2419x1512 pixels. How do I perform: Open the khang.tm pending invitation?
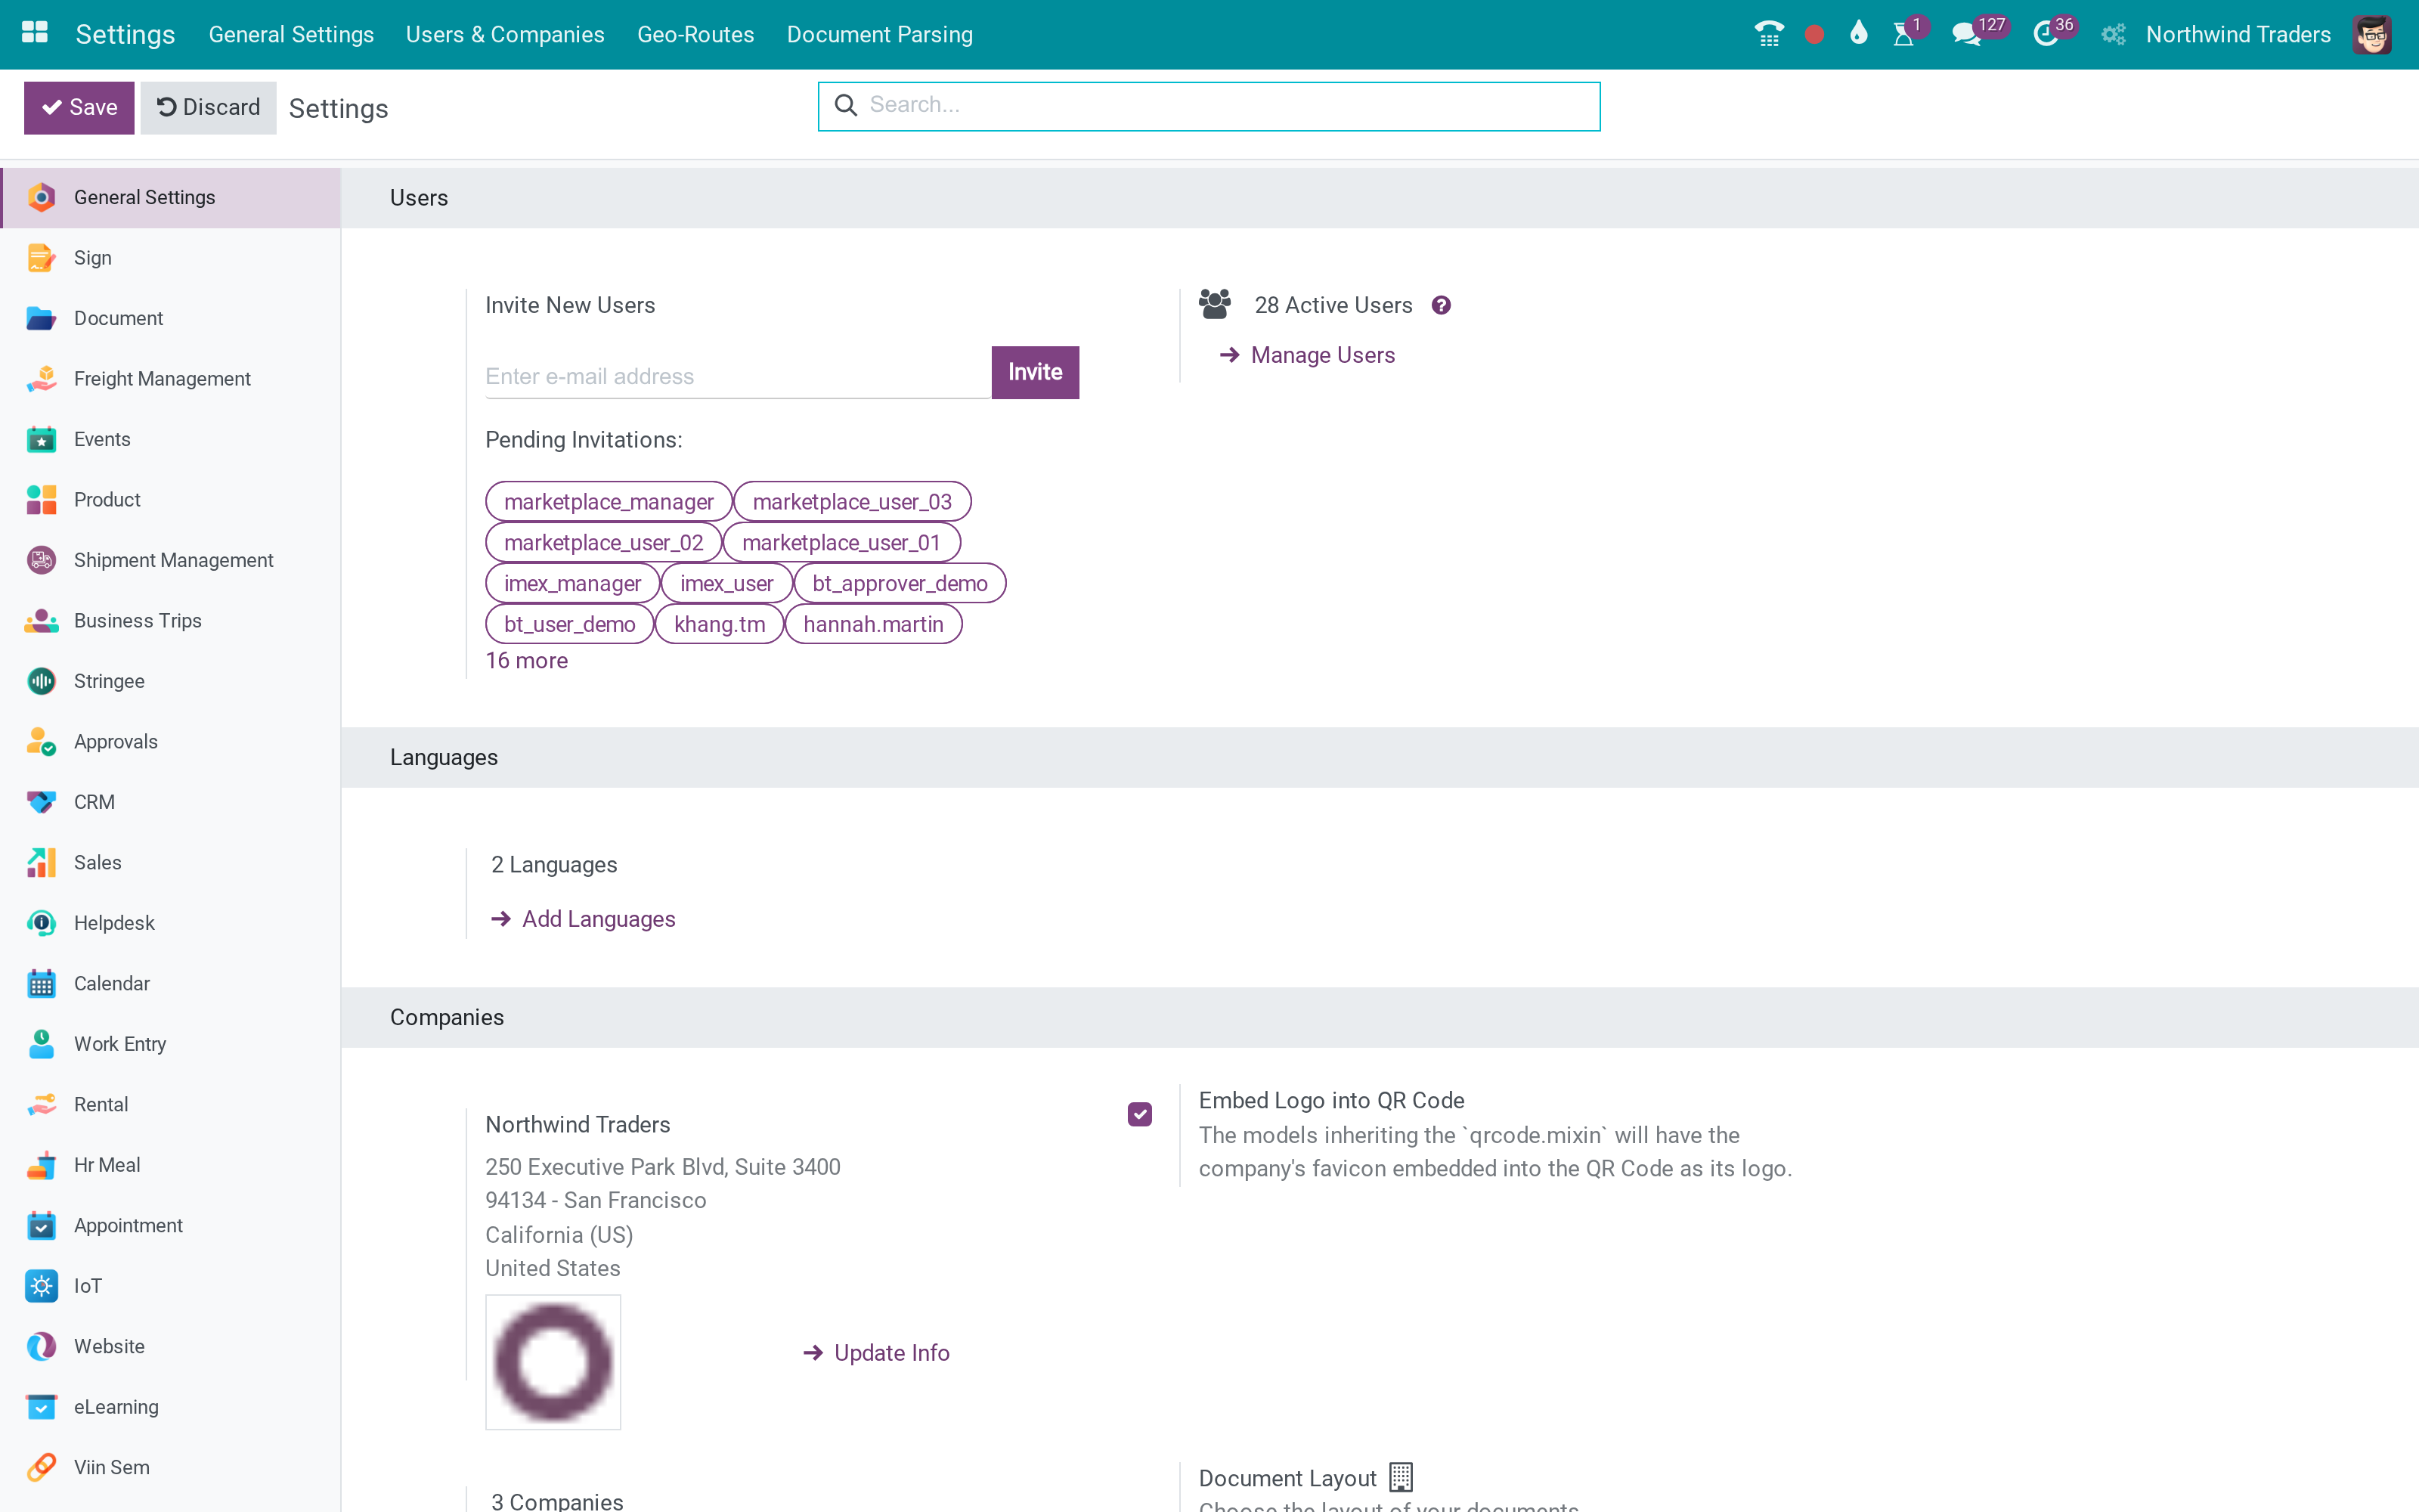(720, 624)
